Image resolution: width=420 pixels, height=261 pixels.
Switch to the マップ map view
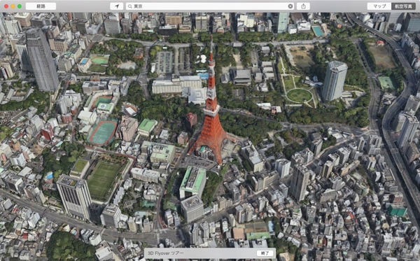[379, 6]
